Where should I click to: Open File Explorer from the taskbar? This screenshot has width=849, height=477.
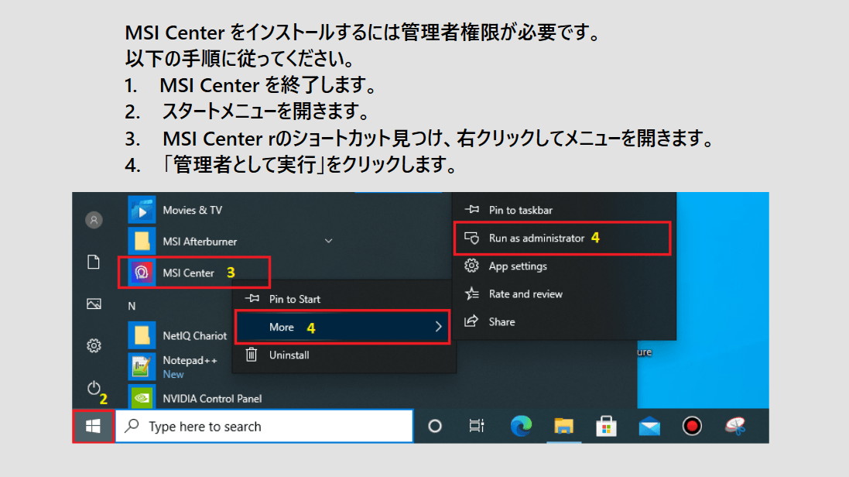[x=563, y=427]
